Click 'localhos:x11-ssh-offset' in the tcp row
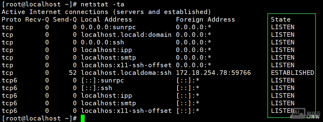 tap(126, 65)
